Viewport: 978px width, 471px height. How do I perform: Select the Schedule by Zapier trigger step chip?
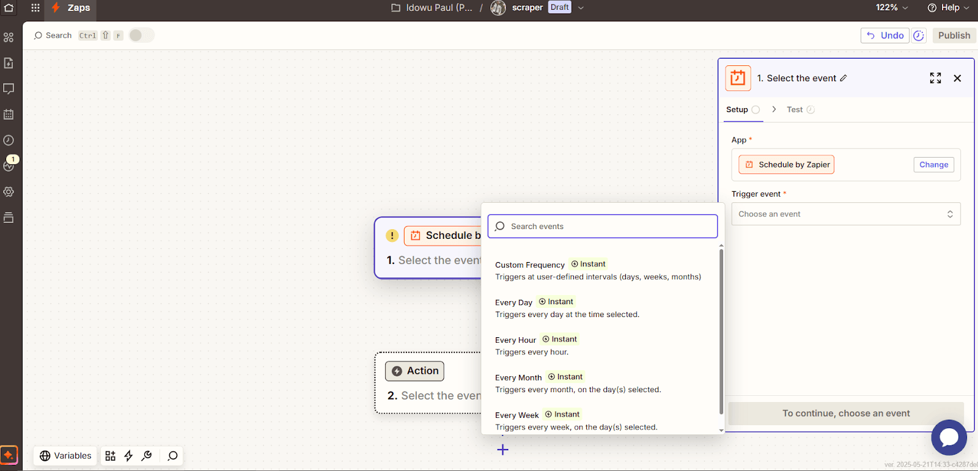(443, 235)
